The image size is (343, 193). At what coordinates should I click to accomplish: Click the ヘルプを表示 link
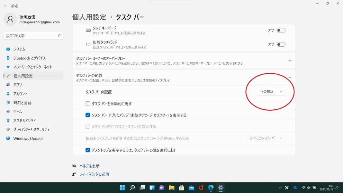coord(89,166)
